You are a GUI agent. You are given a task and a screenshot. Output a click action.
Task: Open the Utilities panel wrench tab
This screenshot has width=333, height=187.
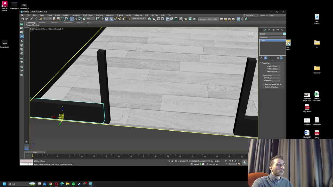point(282,30)
